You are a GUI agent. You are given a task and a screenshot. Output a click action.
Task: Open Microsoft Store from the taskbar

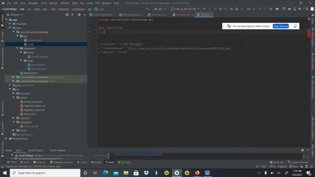(136, 173)
